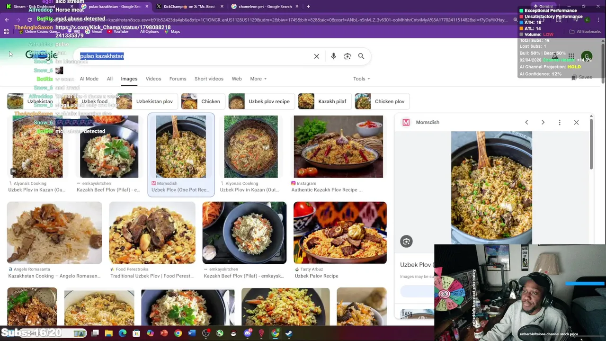This screenshot has width=606, height=341.
Task: Open Microsoft Store from the taskbar
Action: click(136, 333)
